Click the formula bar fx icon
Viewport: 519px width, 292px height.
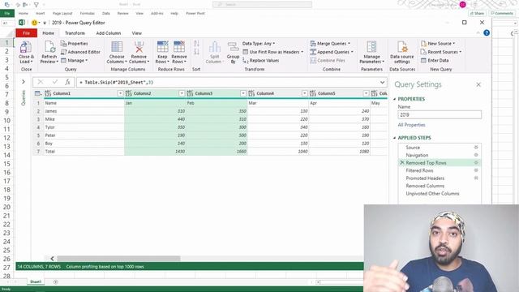click(67, 82)
